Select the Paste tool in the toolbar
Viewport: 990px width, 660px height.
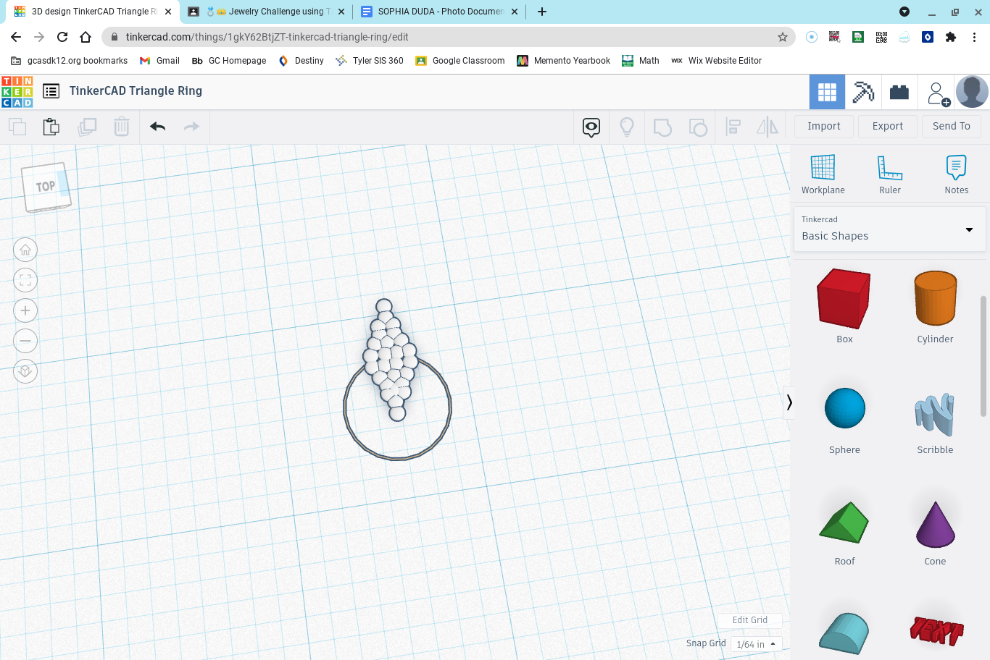(x=51, y=126)
